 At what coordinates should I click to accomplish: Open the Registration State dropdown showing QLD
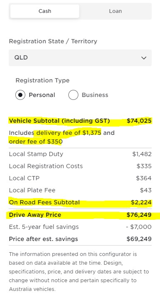pyautogui.click(x=80, y=58)
